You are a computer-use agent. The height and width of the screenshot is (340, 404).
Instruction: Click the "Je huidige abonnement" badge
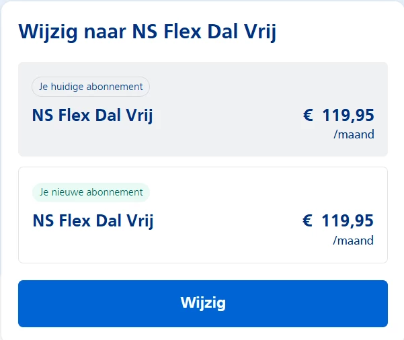(91, 87)
